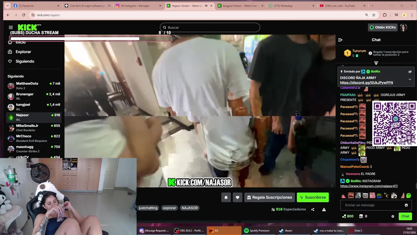Select the NAJASOR tag
Image resolution: width=417 pixels, height=235 pixels.
click(x=190, y=208)
